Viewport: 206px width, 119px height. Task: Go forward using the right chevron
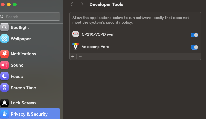pos(82,4)
